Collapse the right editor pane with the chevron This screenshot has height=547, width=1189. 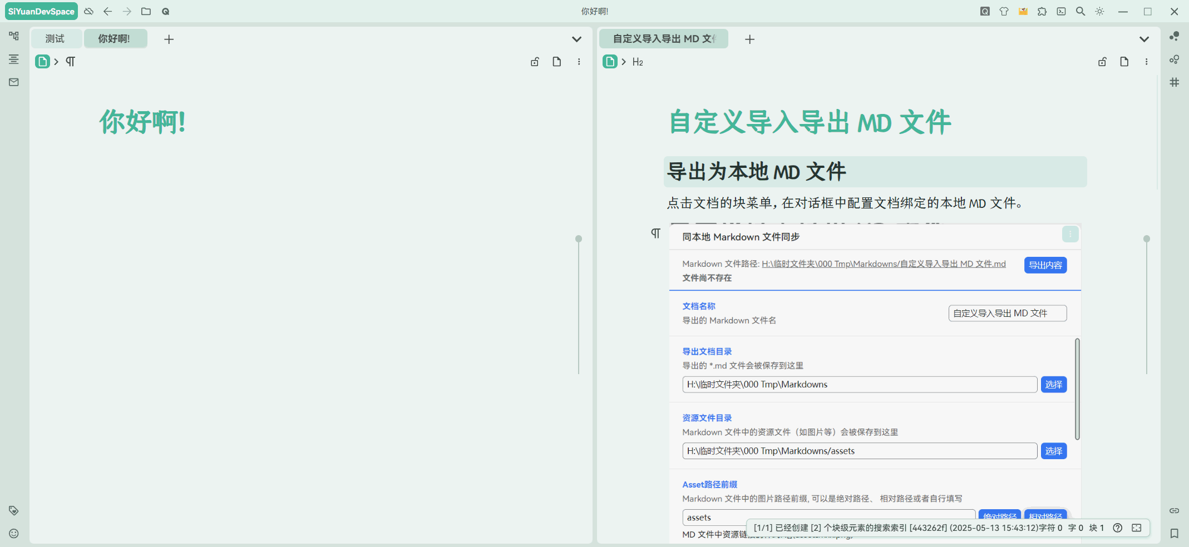point(1144,39)
